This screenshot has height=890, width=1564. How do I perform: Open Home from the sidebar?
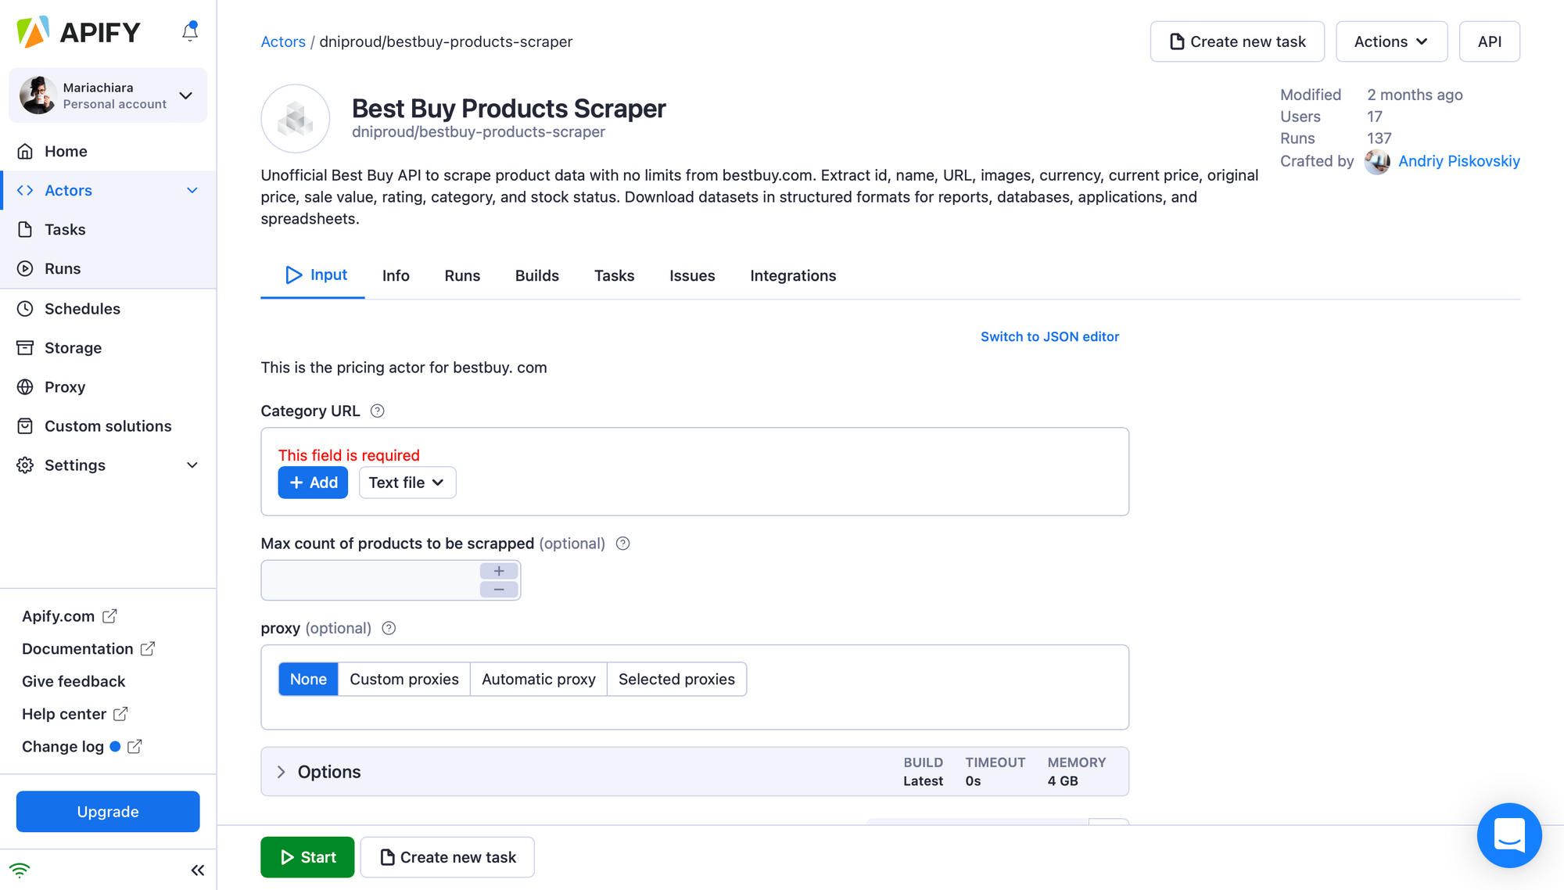(108, 151)
